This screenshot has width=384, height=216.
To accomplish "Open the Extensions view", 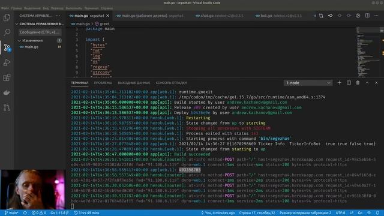I will pos(7,77).
